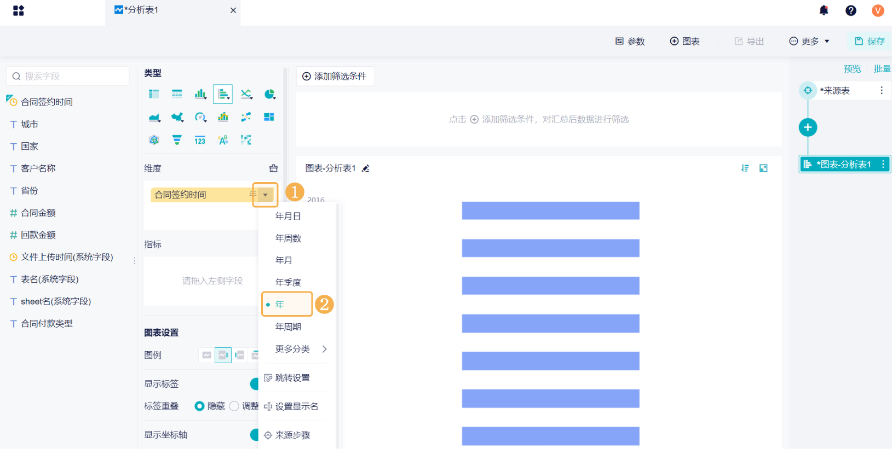Select the column chart type
Viewport: 892px width, 449px height.
click(200, 94)
